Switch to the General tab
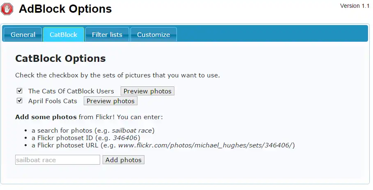The height and width of the screenshot is (190, 373). [23, 35]
